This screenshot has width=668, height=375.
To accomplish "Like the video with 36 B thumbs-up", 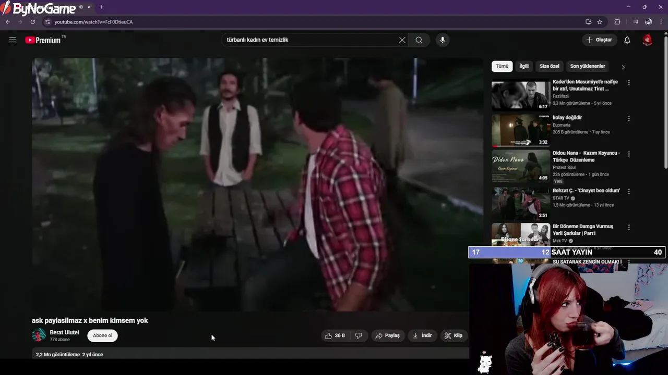I will [x=335, y=336].
